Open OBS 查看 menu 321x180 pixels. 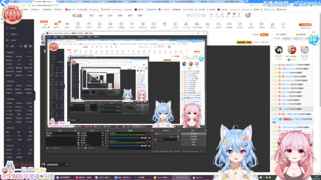[62, 37]
